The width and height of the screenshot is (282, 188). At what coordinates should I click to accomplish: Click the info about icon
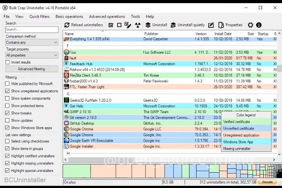point(259,25)
